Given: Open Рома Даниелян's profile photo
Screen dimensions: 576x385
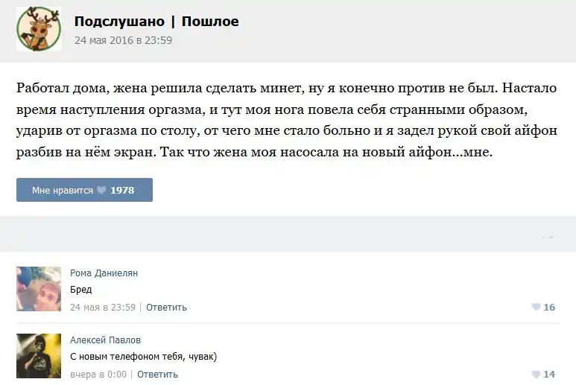Looking at the screenshot, I should [39, 289].
